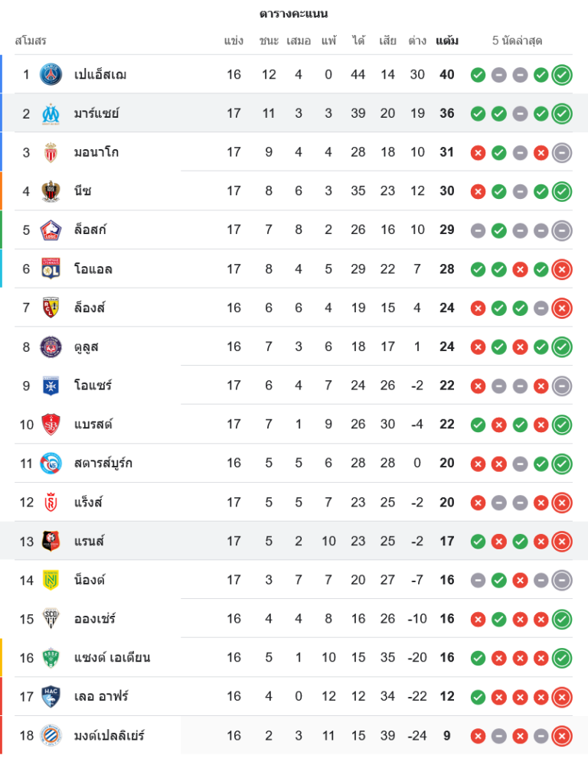Click the Marseille club crest icon
Viewport: 588px width, 765px height.
click(51, 113)
